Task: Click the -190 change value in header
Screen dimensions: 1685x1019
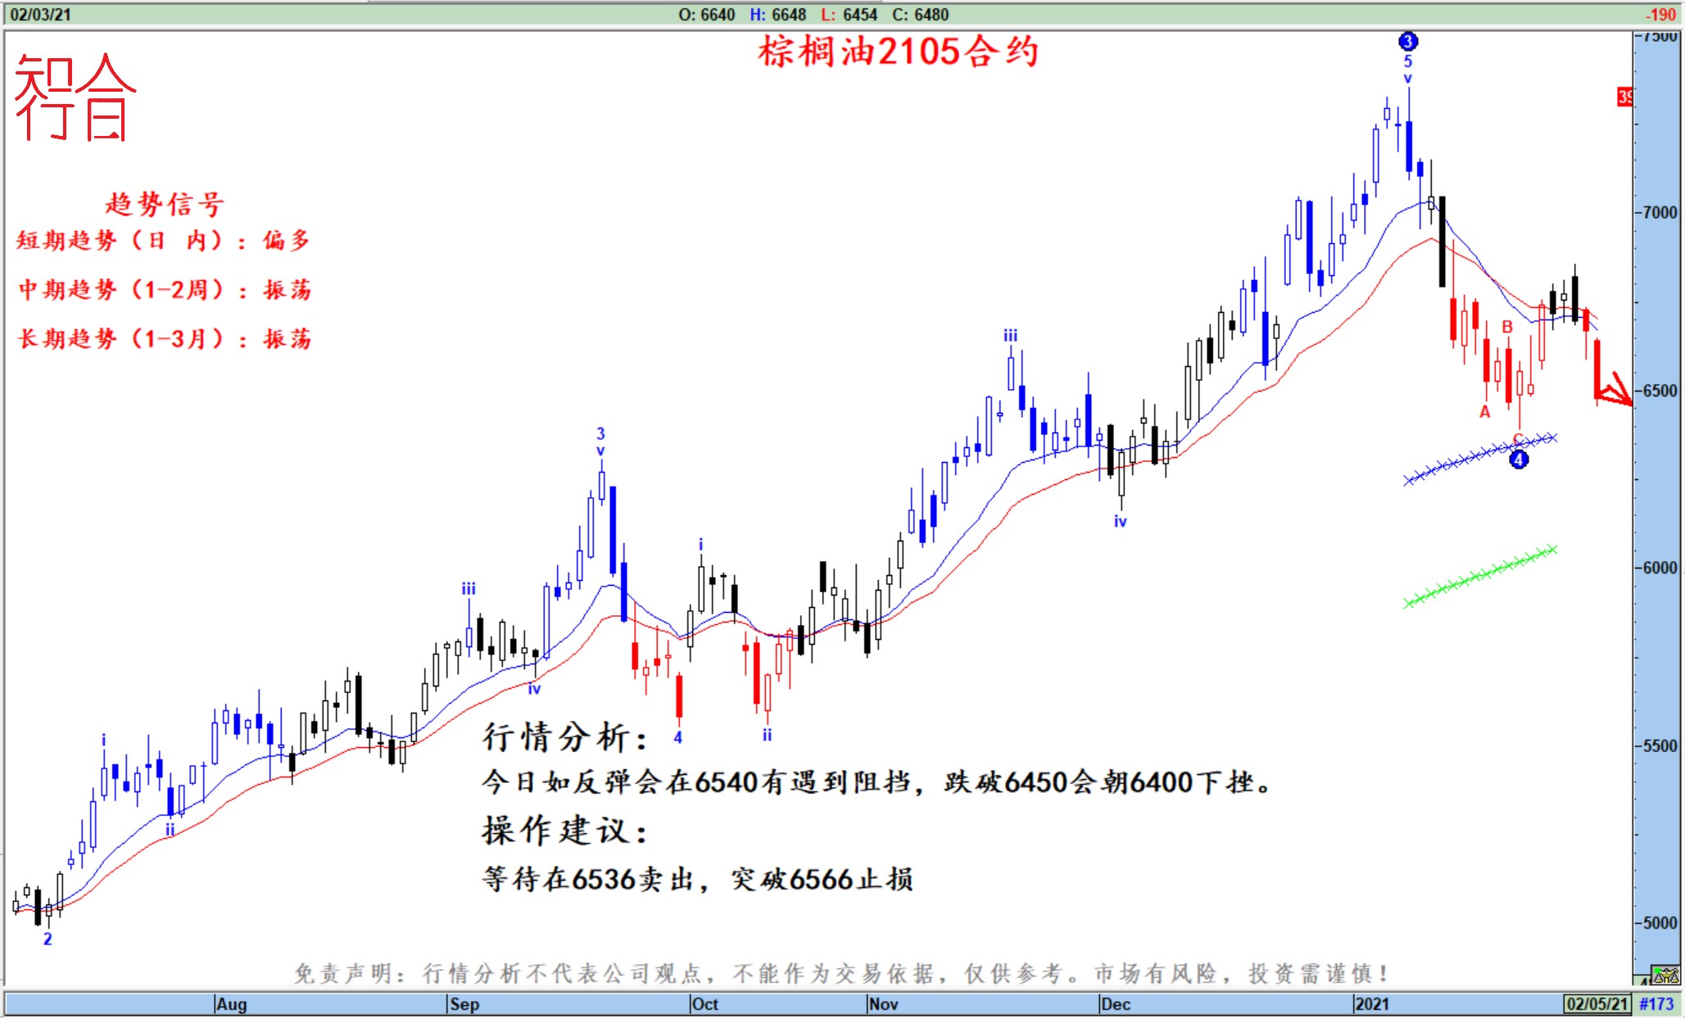Action: coord(1660,14)
